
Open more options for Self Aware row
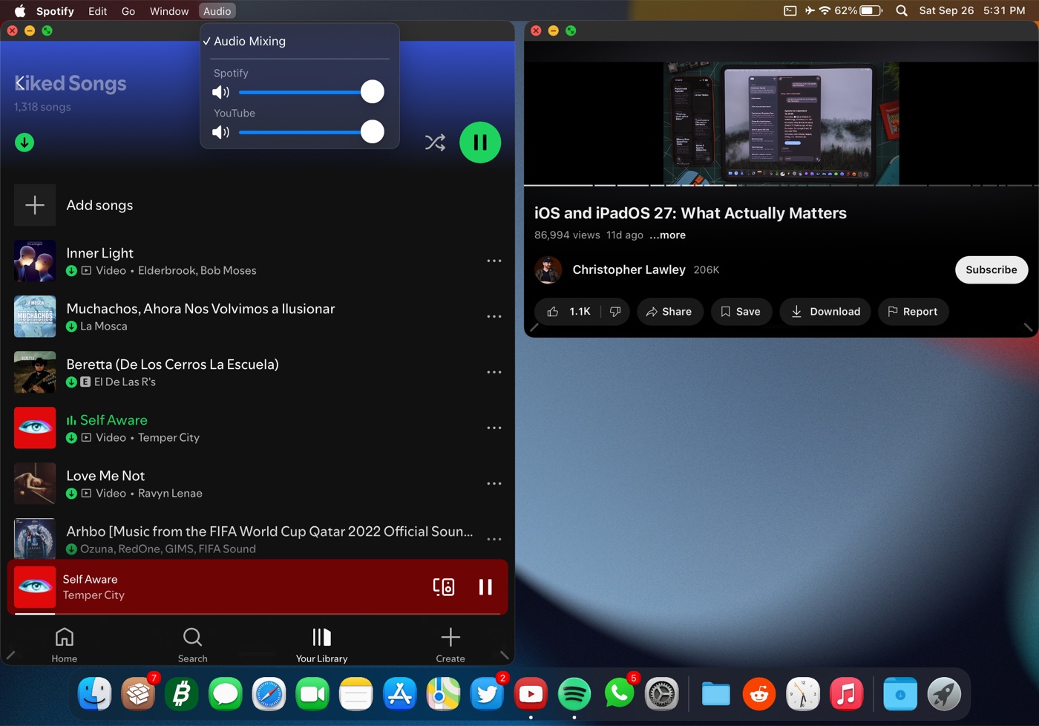coord(494,428)
